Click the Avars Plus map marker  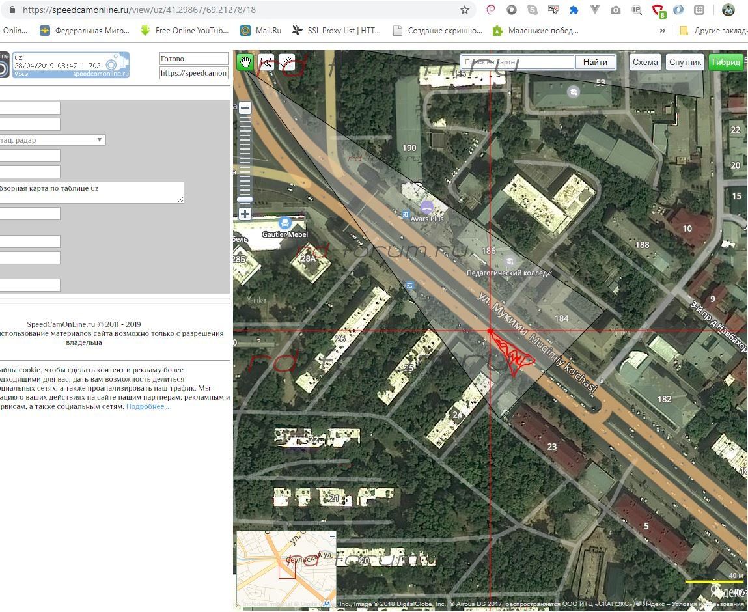click(427, 208)
